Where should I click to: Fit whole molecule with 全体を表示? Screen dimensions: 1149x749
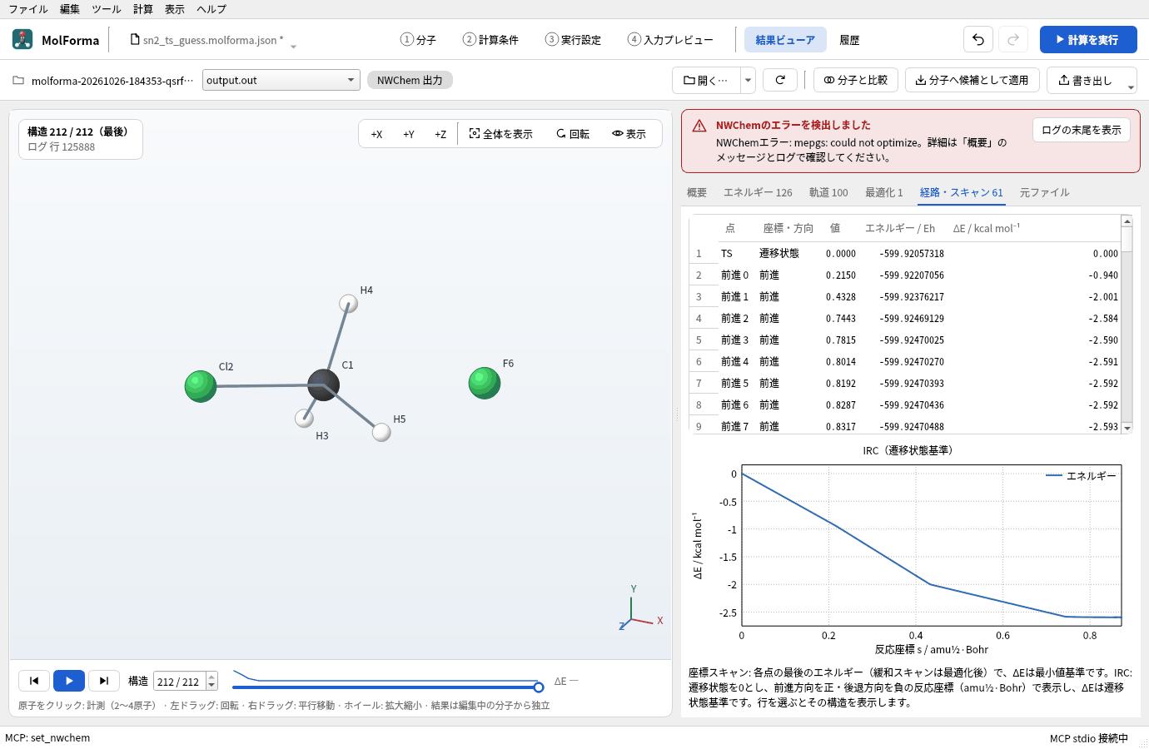pyautogui.click(x=500, y=134)
